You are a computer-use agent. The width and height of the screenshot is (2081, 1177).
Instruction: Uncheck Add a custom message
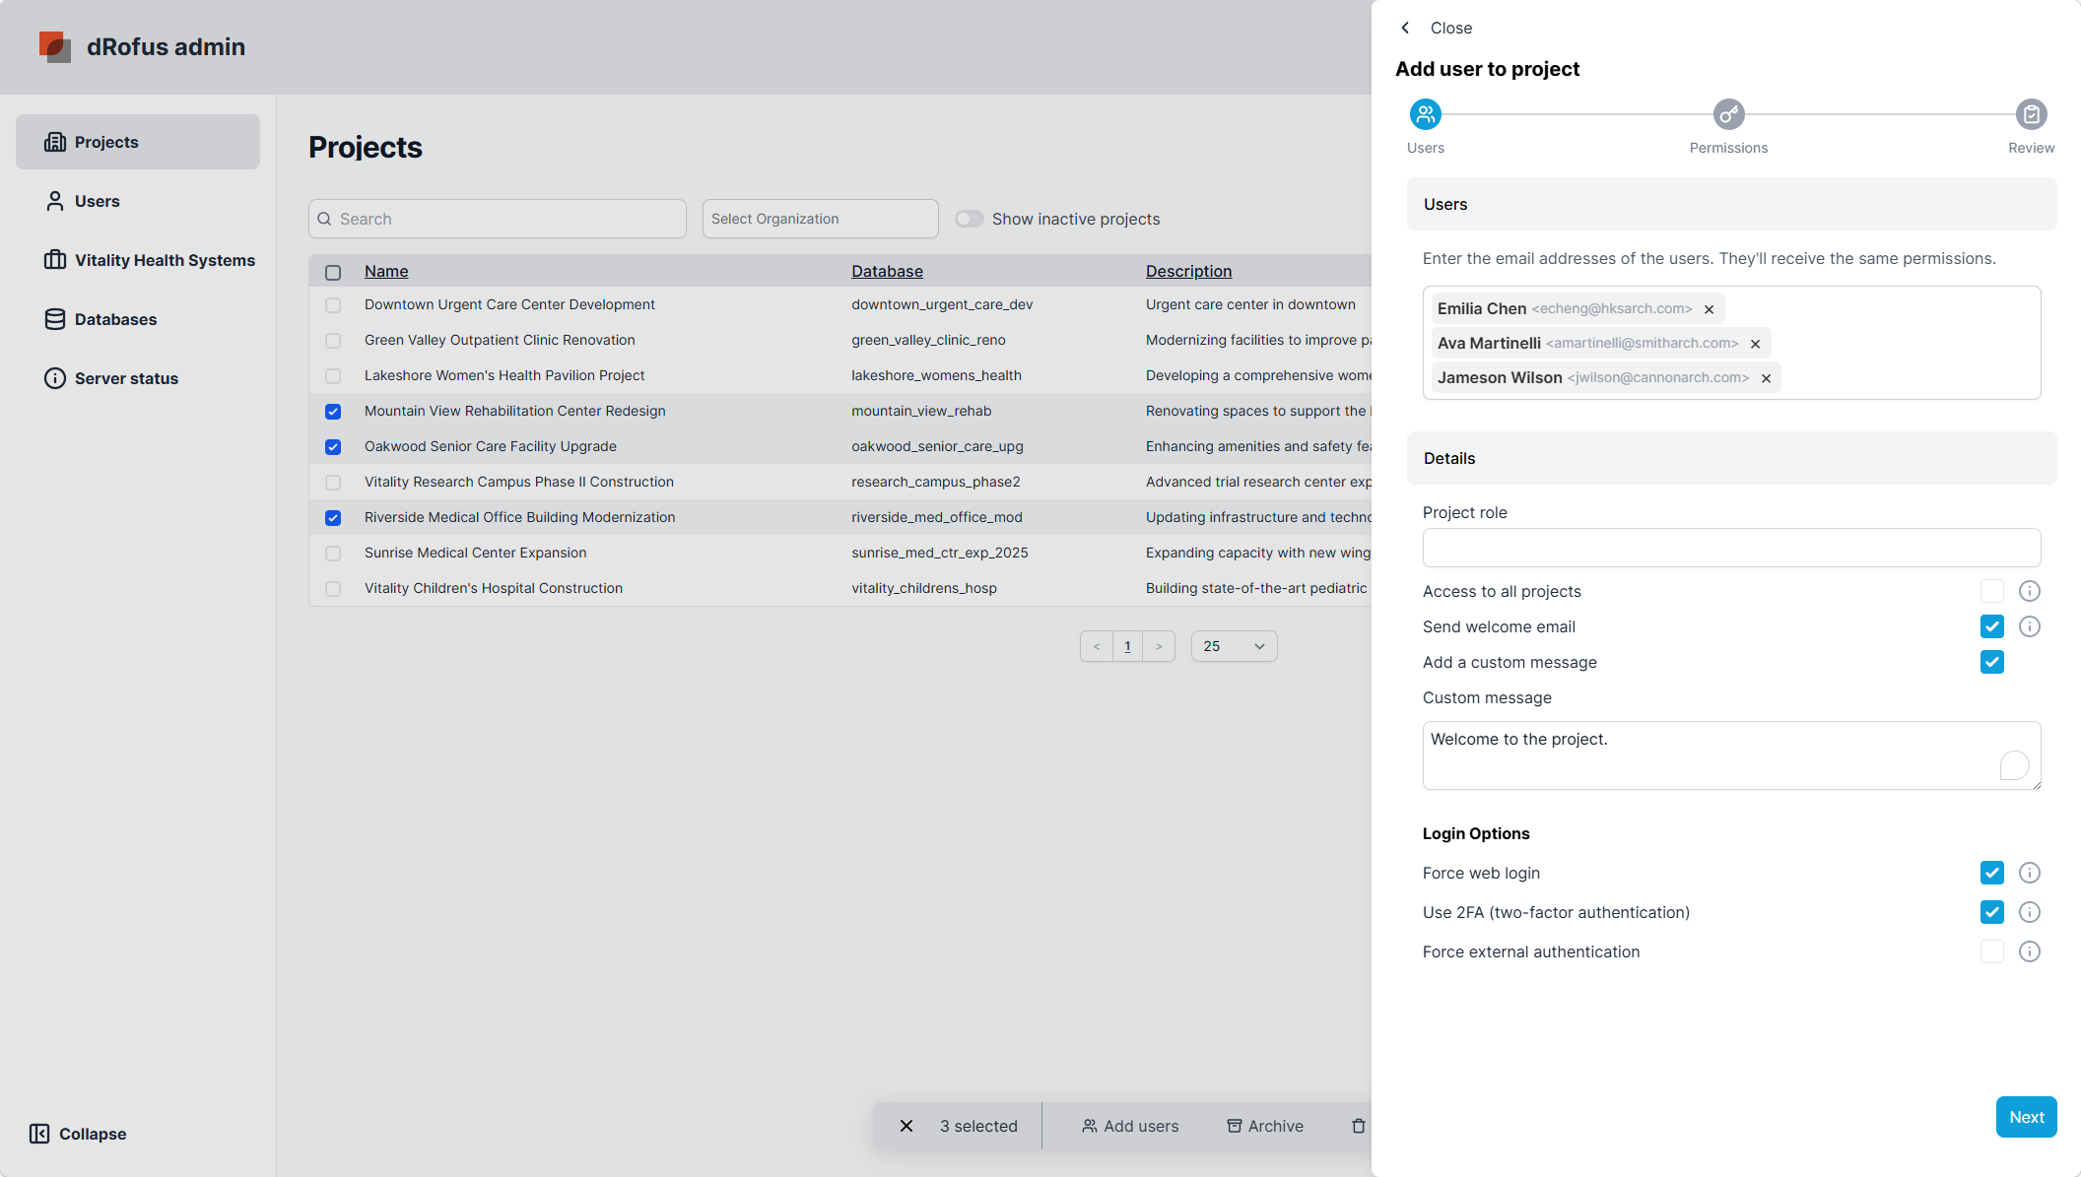[x=1992, y=662]
